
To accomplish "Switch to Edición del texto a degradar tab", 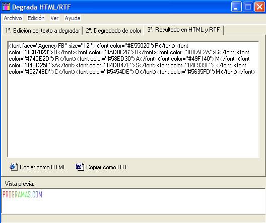I will [42, 31].
